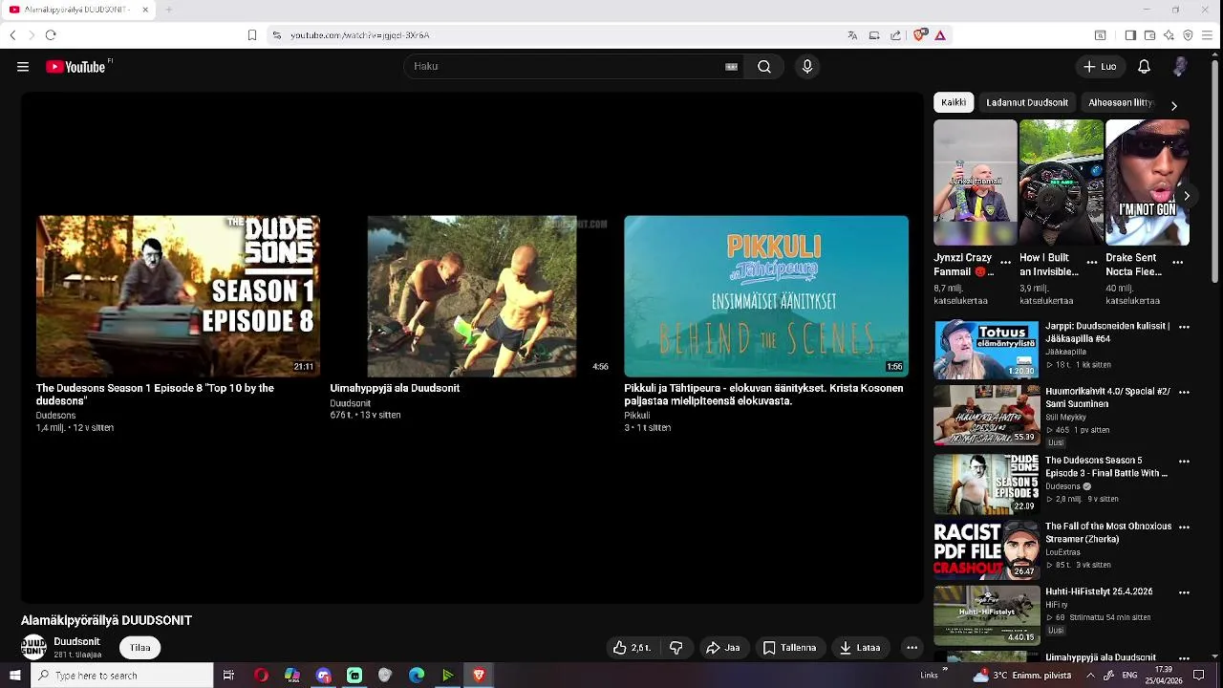Launch Microsoft Edge from taskbar
Image resolution: width=1223 pixels, height=688 pixels.
[x=417, y=676]
